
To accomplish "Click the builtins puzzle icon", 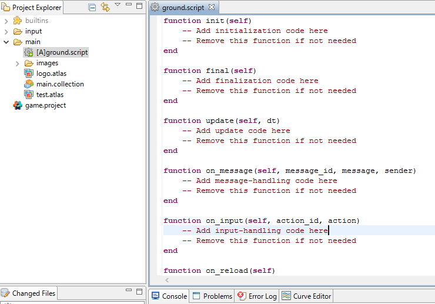I will click(18, 20).
